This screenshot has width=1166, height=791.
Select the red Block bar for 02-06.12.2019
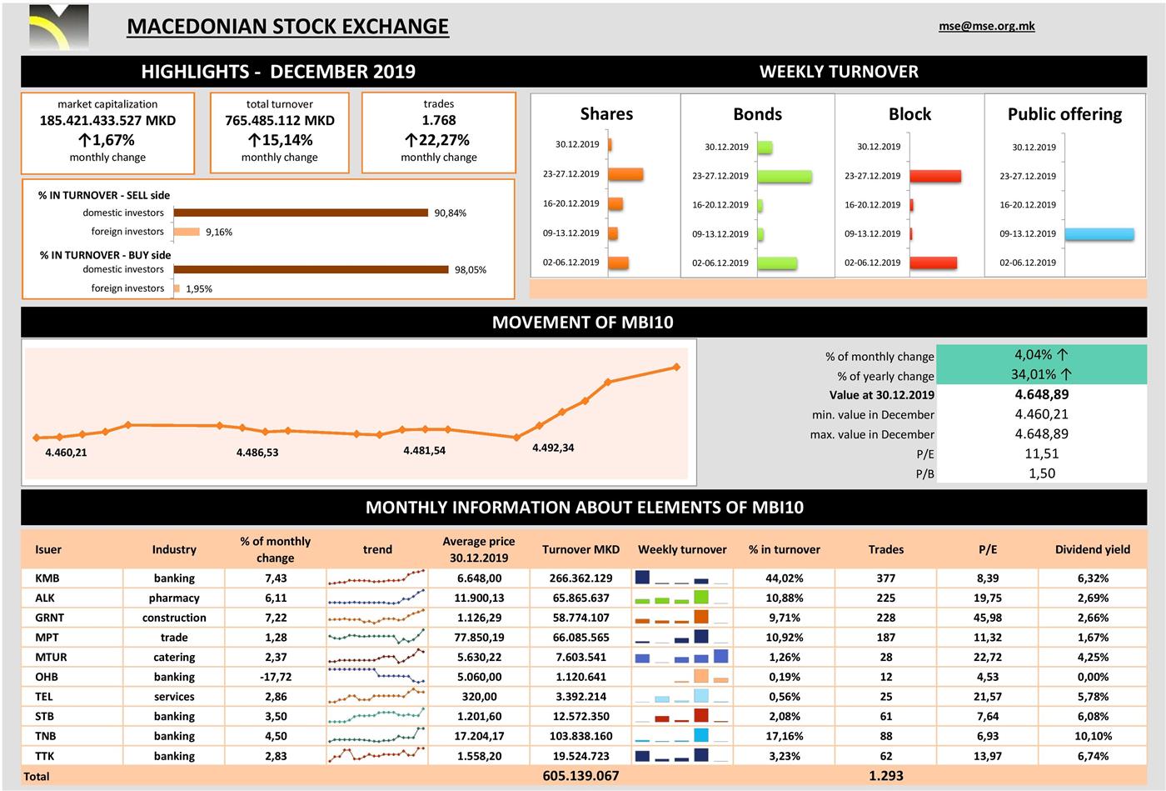pos(933,263)
